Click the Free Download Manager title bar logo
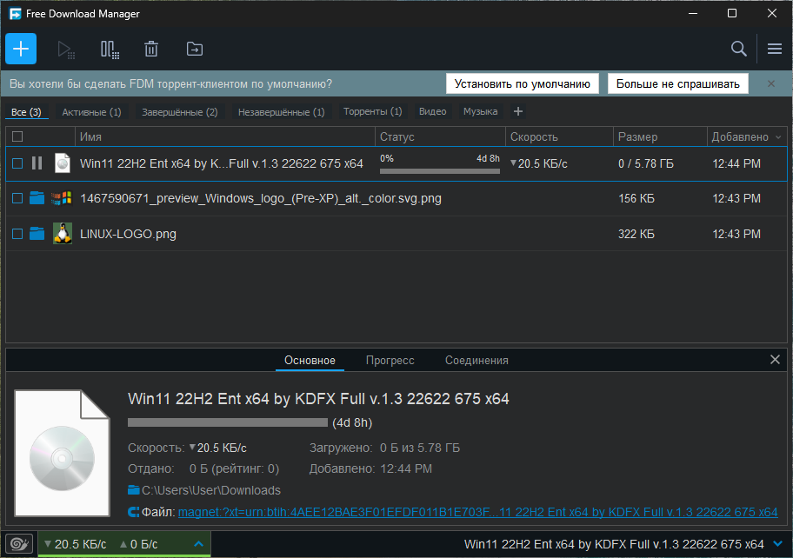The width and height of the screenshot is (793, 558). (15, 14)
